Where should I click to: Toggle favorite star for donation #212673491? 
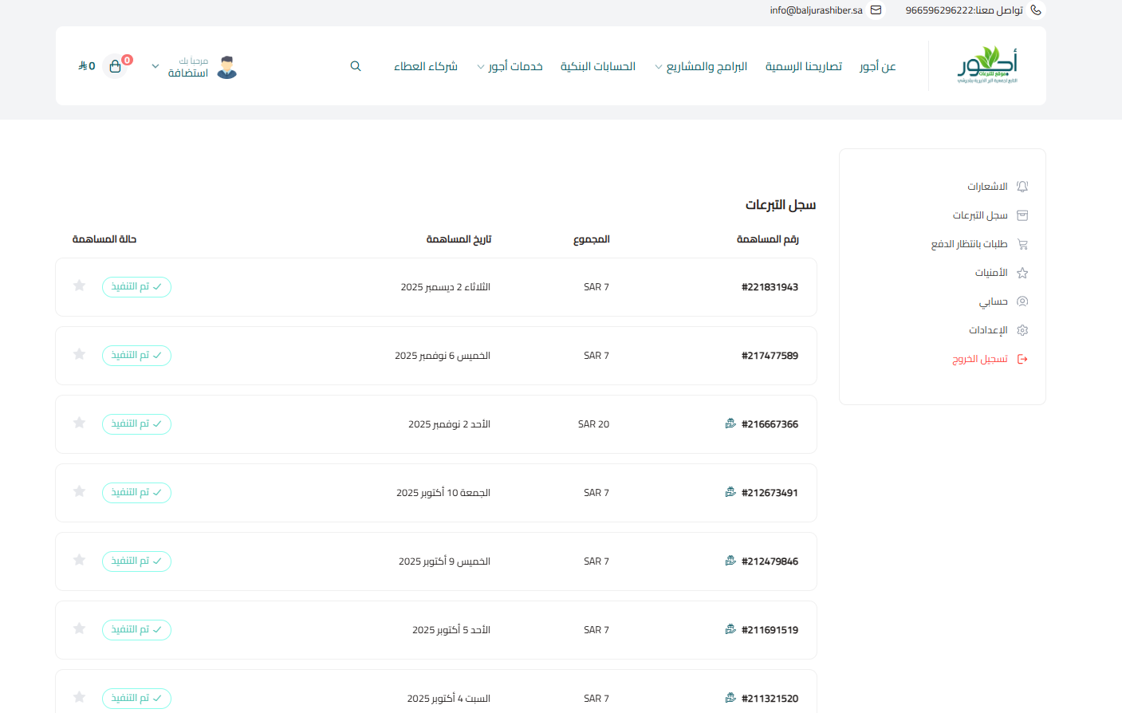[x=79, y=491]
